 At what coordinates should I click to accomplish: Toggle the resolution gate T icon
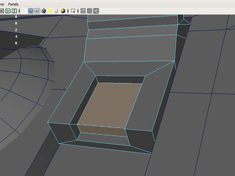pyautogui.click(x=14, y=11)
